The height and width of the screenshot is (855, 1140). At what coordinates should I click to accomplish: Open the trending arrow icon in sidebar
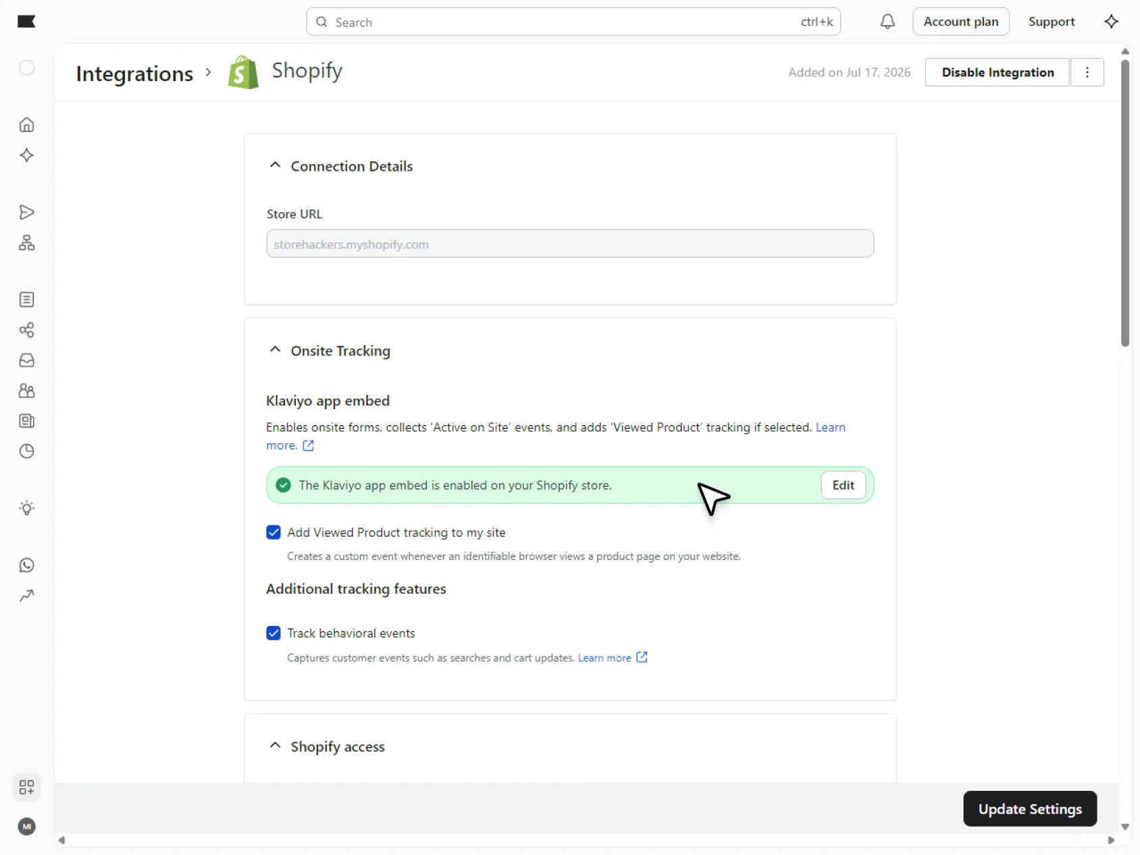point(26,596)
